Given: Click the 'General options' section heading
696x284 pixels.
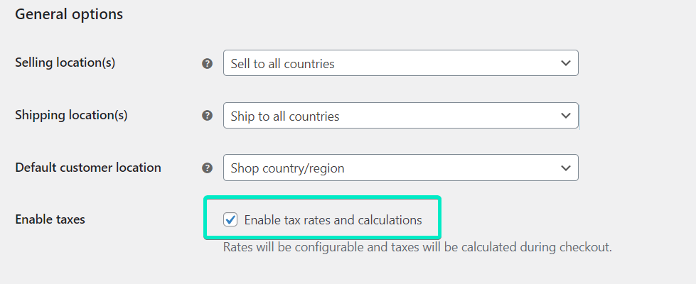Looking at the screenshot, I should [69, 14].
